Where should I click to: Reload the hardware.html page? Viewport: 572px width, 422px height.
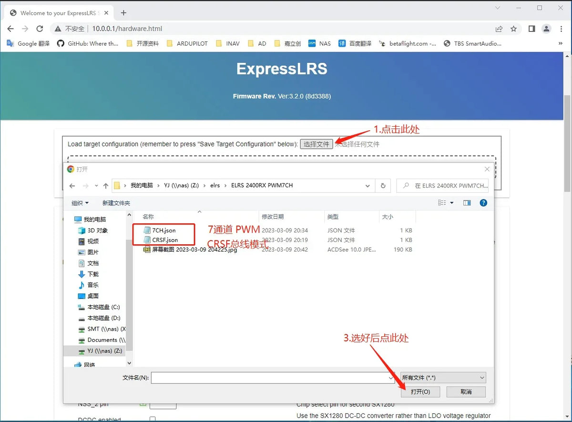pos(40,29)
